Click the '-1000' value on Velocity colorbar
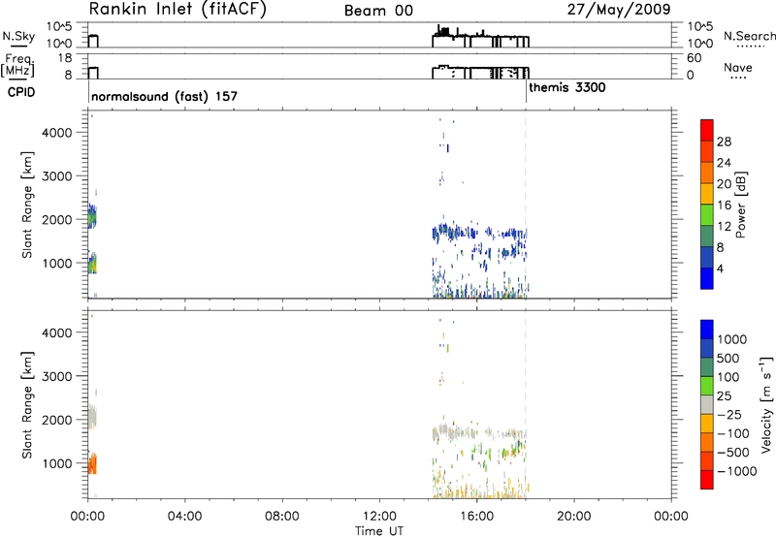 tap(736, 471)
